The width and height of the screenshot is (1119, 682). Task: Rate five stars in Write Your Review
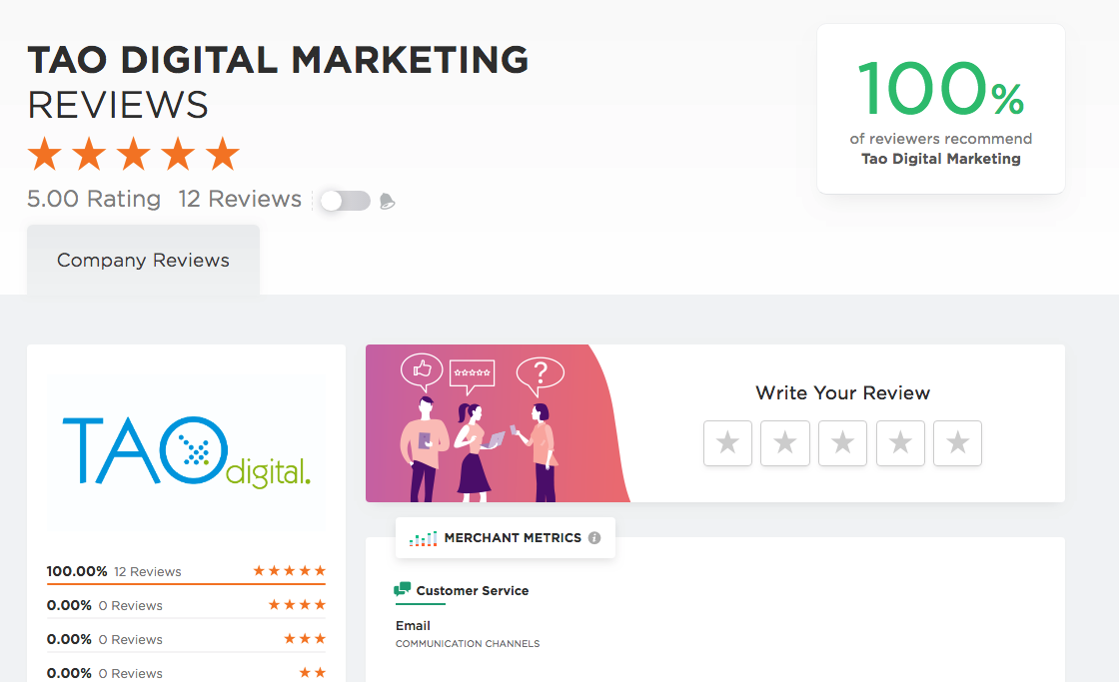(x=958, y=443)
